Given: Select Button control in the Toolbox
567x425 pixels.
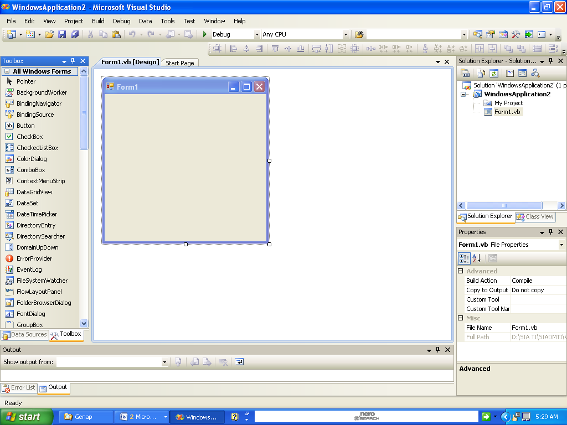Looking at the screenshot, I should (x=25, y=126).
